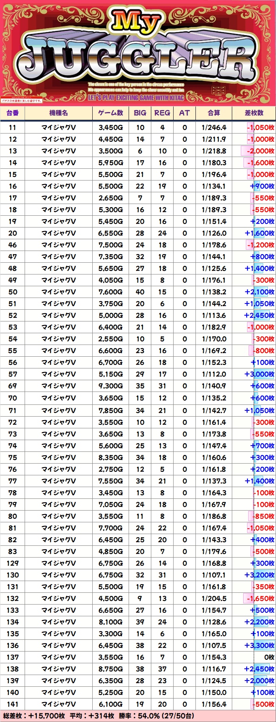Viewport: 276px width, 722px height.
Task: Select machine number 11 in the 台番 column
Action: click(x=13, y=128)
